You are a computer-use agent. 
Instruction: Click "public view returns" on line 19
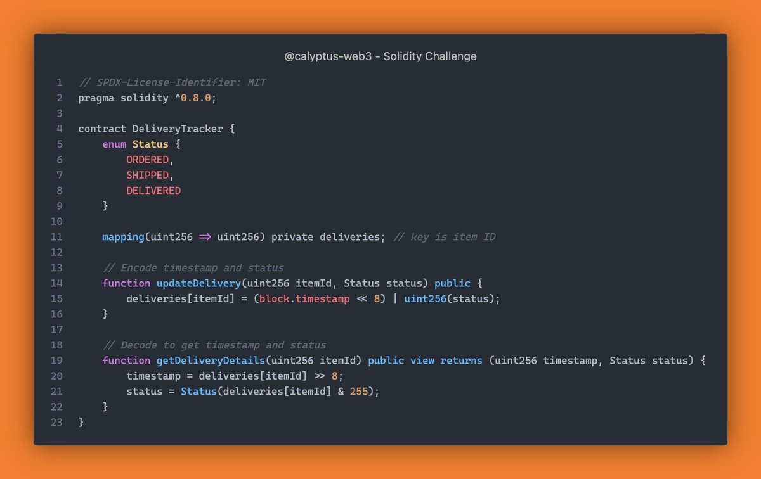click(x=426, y=361)
